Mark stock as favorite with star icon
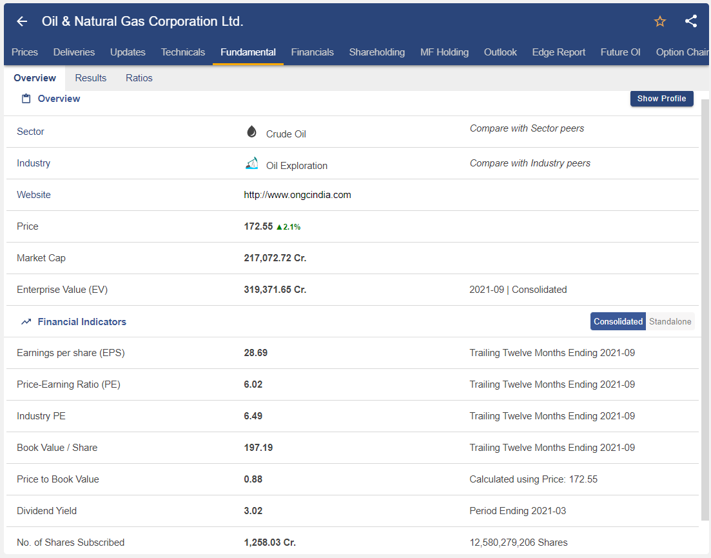This screenshot has height=558, width=711. (660, 21)
